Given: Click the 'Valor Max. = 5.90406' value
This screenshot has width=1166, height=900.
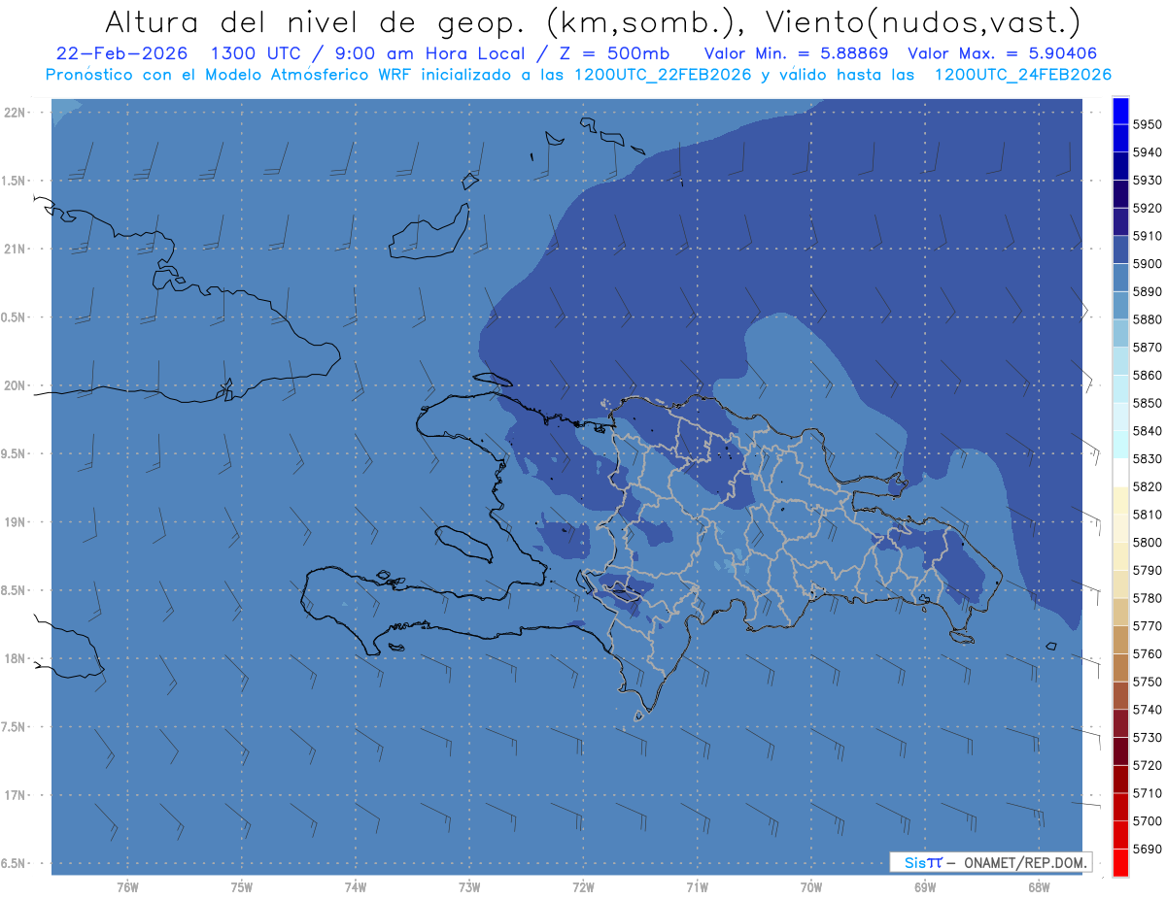Looking at the screenshot, I should click(x=1004, y=53).
